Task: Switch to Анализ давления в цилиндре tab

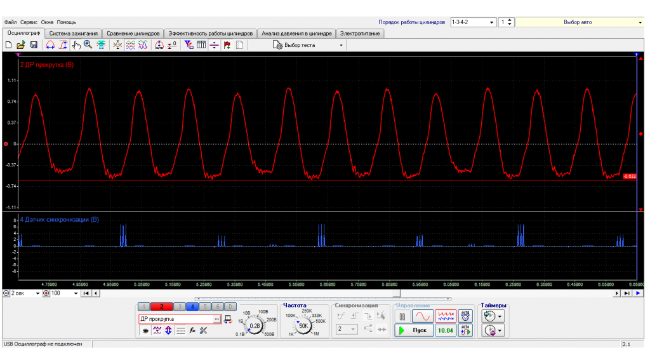Action: pos(296,34)
